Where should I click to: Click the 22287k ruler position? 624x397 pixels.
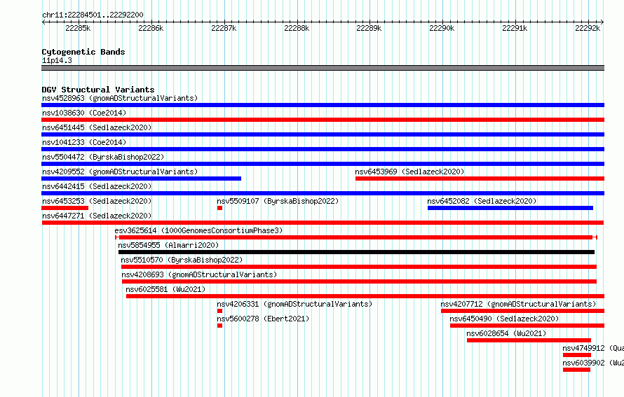click(224, 28)
